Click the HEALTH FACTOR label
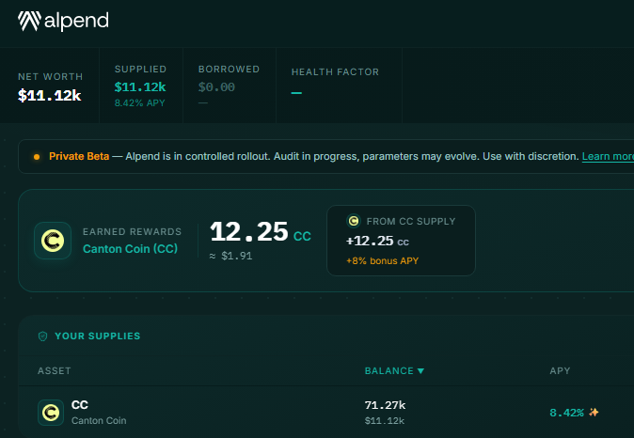This screenshot has height=438, width=634. [x=335, y=72]
